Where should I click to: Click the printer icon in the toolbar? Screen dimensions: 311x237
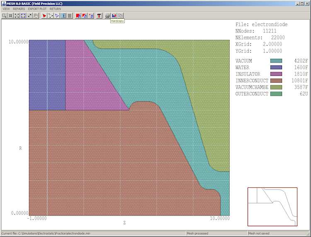pyautogui.click(x=107, y=16)
